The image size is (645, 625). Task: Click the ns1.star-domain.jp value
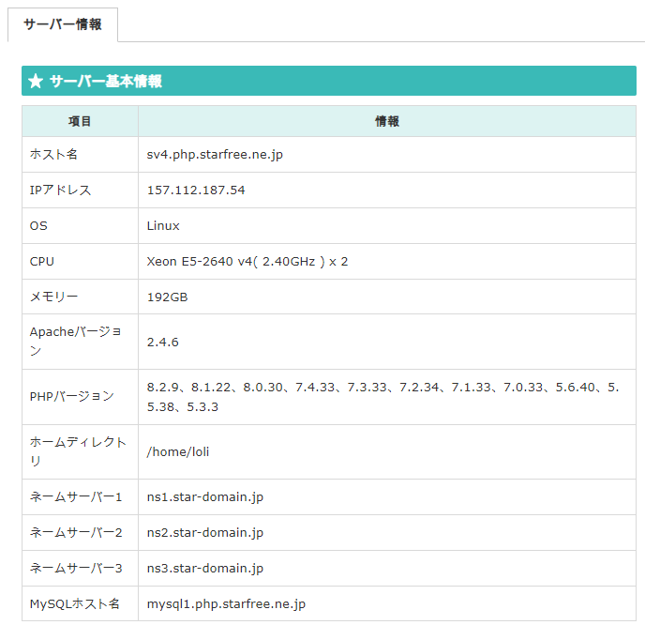pyautogui.click(x=205, y=497)
